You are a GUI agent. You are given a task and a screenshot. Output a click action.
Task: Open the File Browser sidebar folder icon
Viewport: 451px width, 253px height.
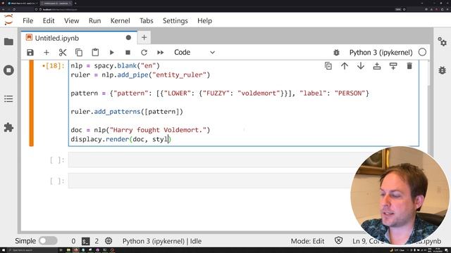coord(8,42)
